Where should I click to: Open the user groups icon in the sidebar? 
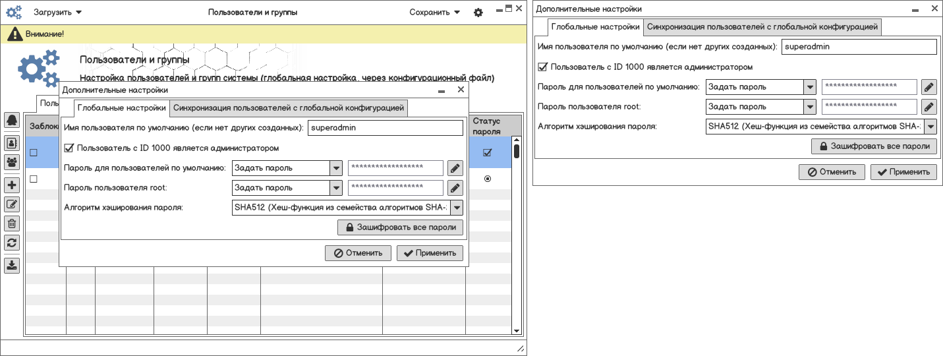pyautogui.click(x=12, y=162)
